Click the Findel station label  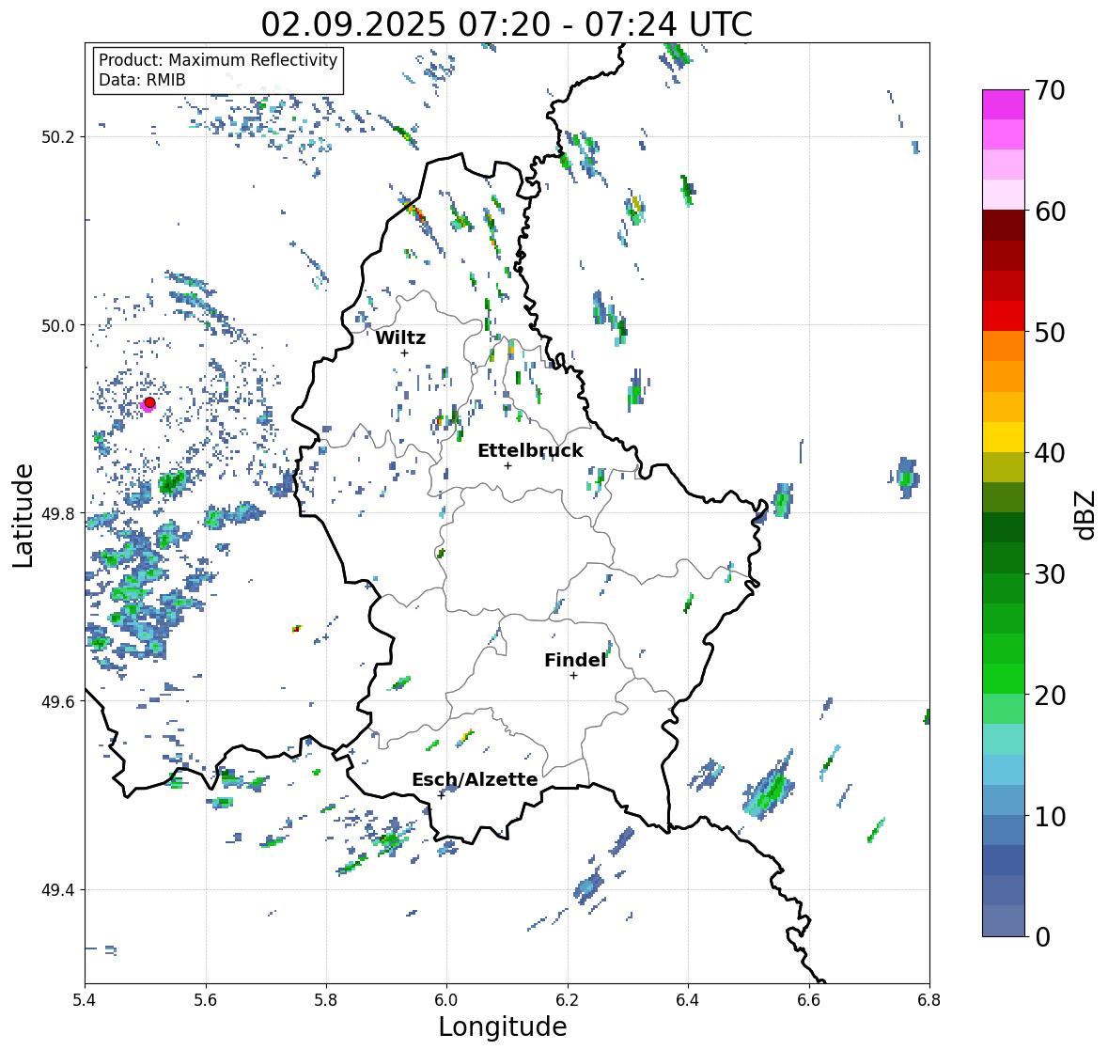575,661
